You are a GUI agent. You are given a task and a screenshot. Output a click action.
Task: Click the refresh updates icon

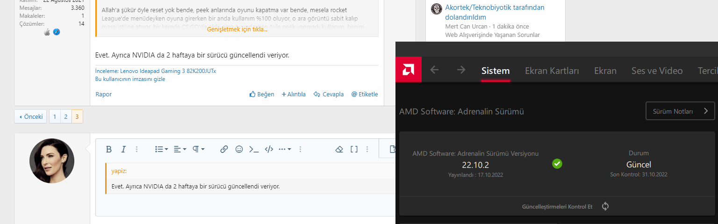coord(605,206)
